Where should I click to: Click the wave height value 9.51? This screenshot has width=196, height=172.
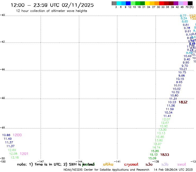tap(186, 25)
